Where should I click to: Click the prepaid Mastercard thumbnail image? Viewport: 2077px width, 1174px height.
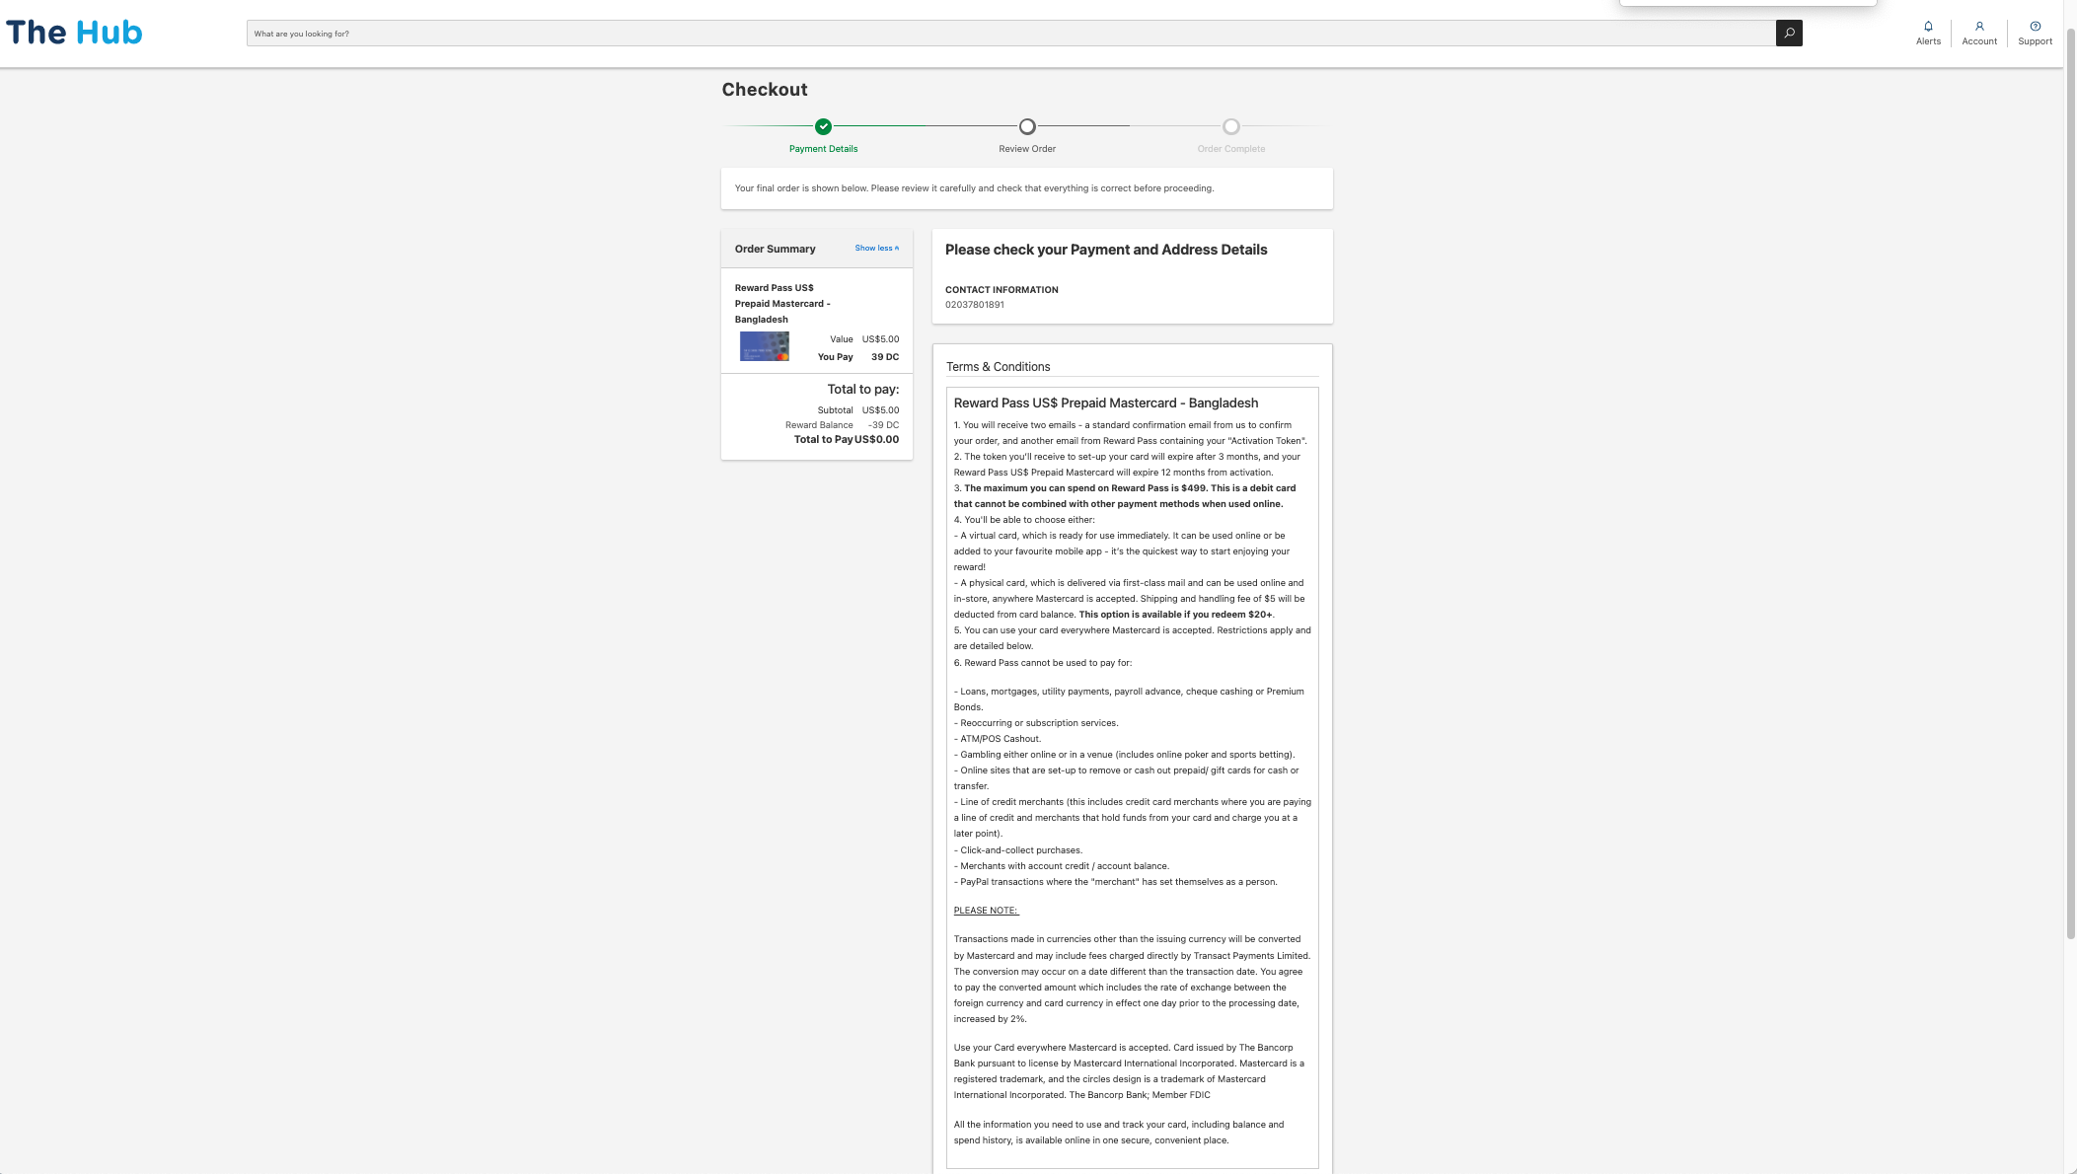pos(765,346)
